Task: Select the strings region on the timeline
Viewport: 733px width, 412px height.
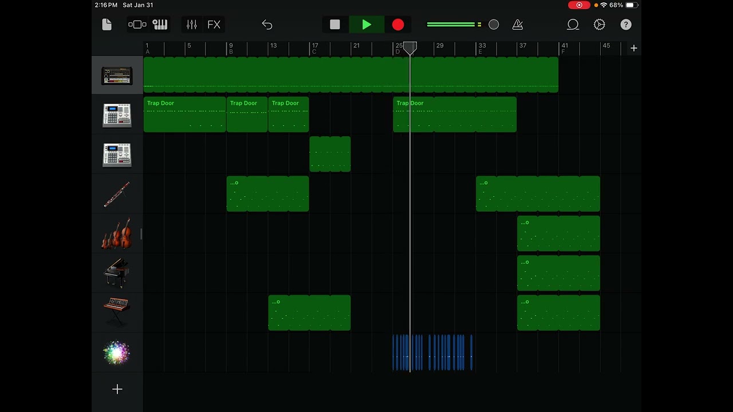Action: [x=558, y=233]
